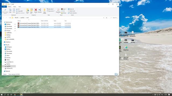Screen dimensions: 172x96
Task: Open OneDrive in navigation pane
Action: tap(8, 42)
